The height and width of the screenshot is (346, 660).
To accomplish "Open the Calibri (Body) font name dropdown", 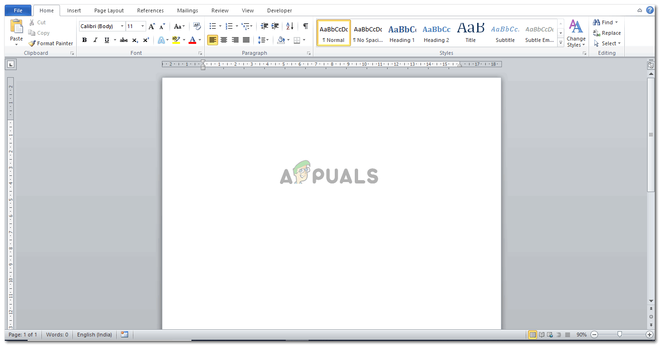I will coord(122,26).
